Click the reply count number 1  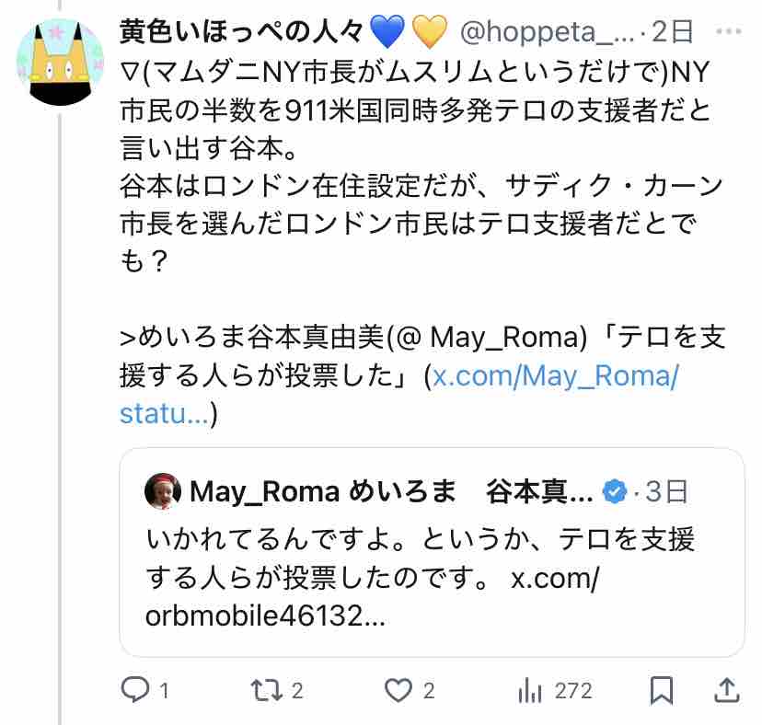tap(164, 691)
